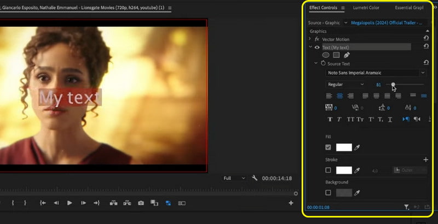The image size is (438, 224).
Task: Apply Faux Bold to the text
Action: click(x=330, y=119)
